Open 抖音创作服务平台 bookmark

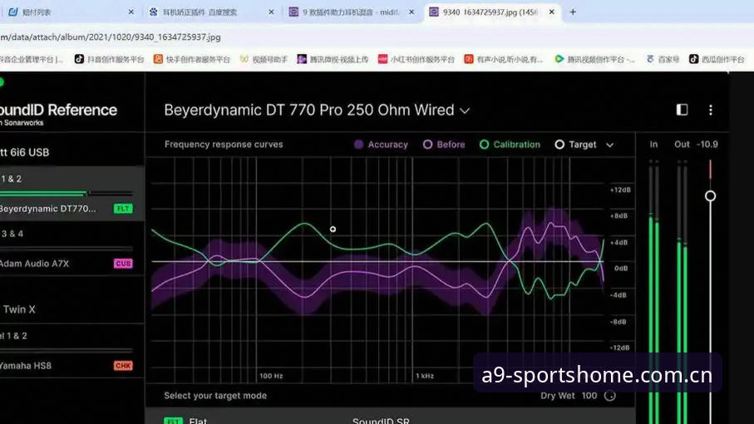tap(109, 59)
